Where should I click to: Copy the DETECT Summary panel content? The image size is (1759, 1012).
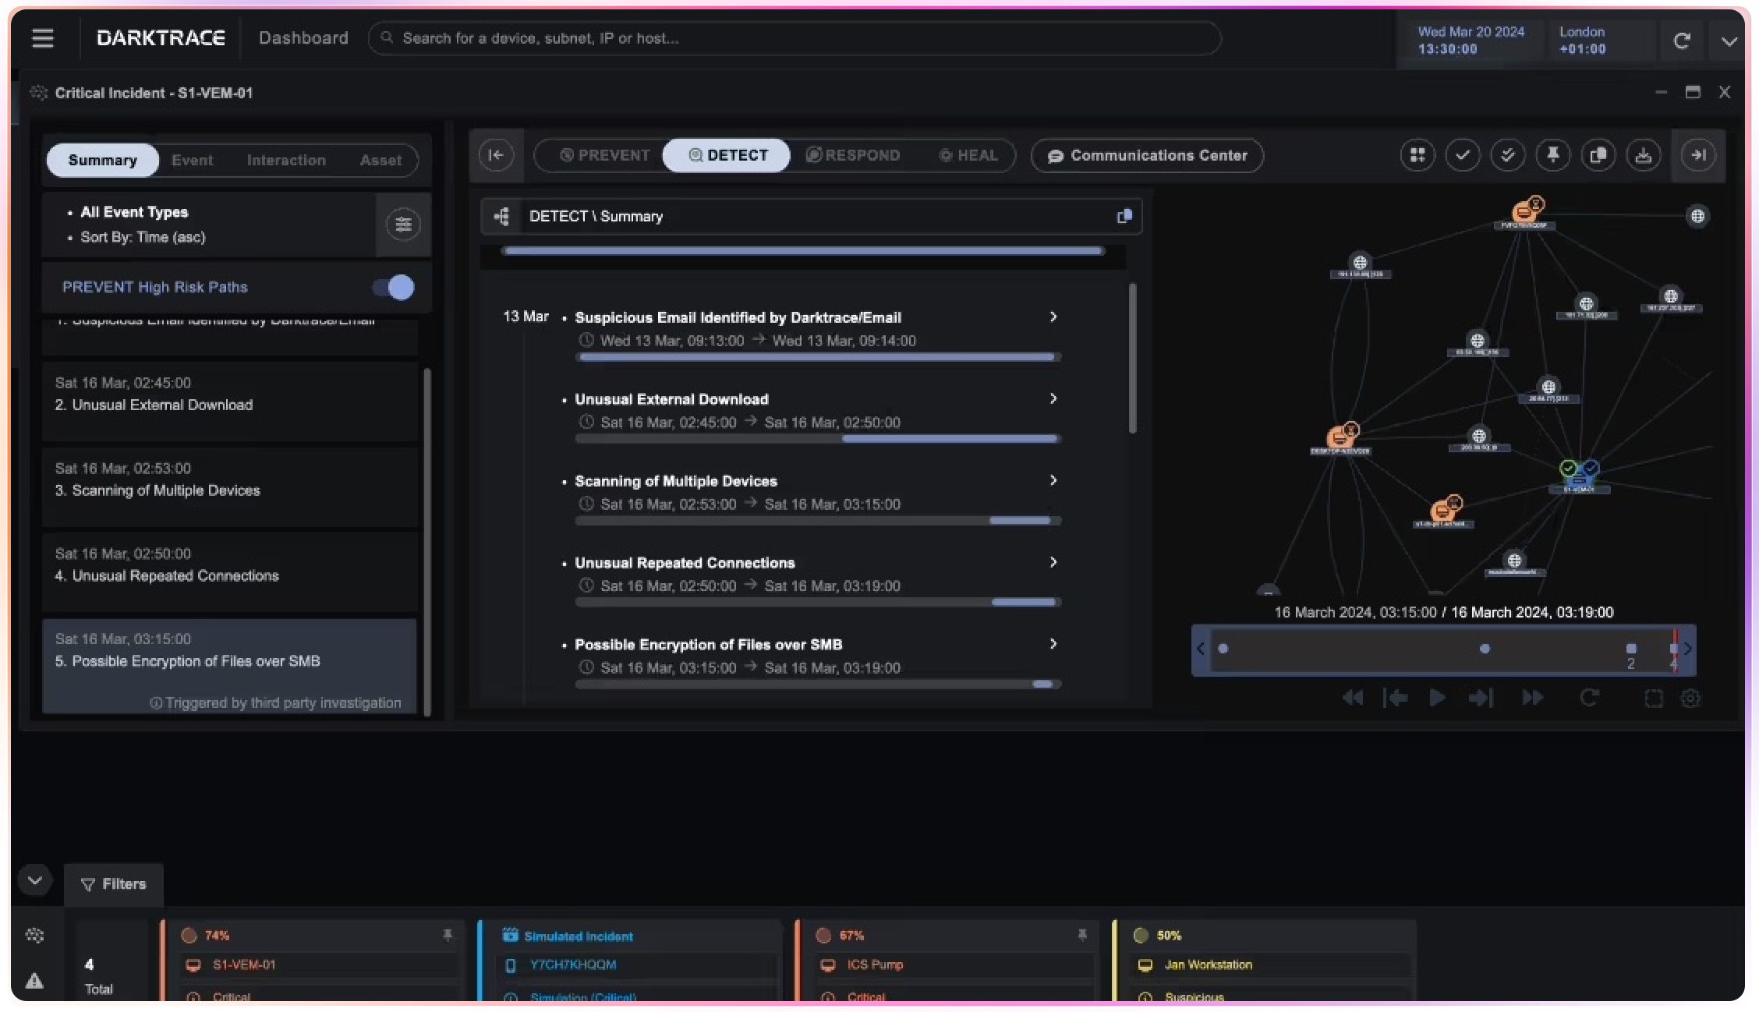point(1124,216)
